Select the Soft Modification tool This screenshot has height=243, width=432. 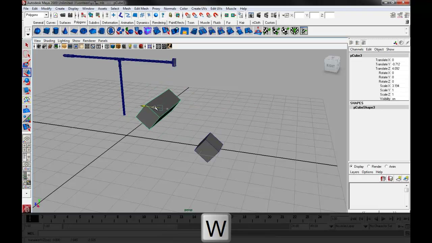pyautogui.click(x=27, y=110)
